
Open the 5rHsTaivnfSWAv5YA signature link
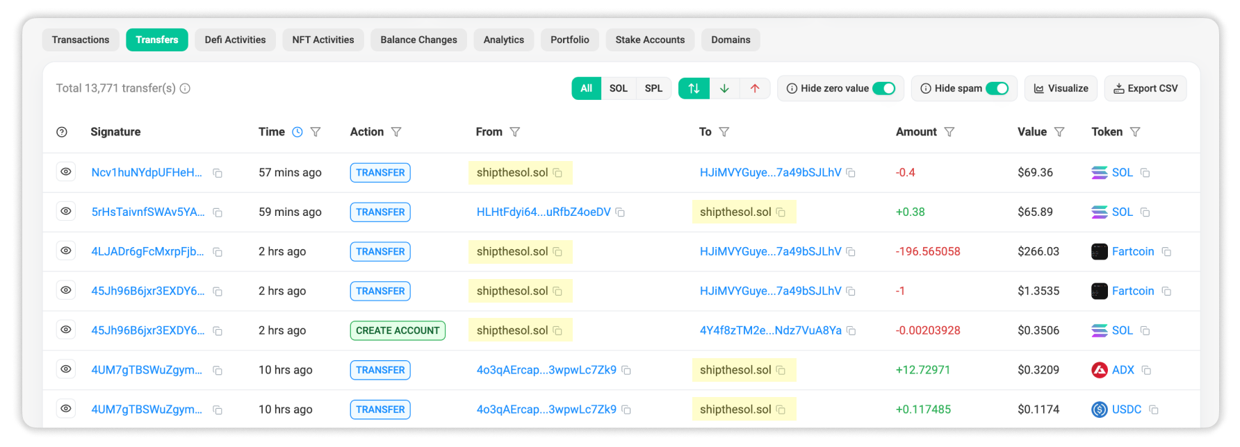click(148, 212)
